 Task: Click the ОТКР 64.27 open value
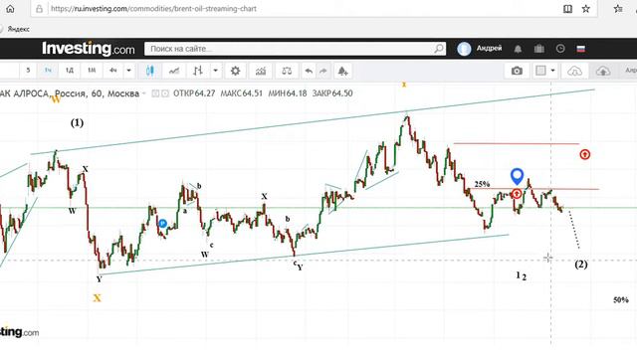[x=194, y=93]
